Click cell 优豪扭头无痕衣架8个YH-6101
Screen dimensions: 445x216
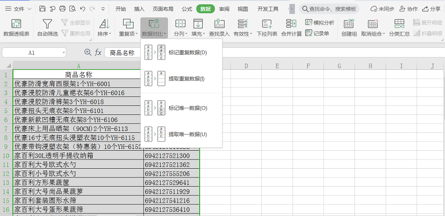pos(79,110)
